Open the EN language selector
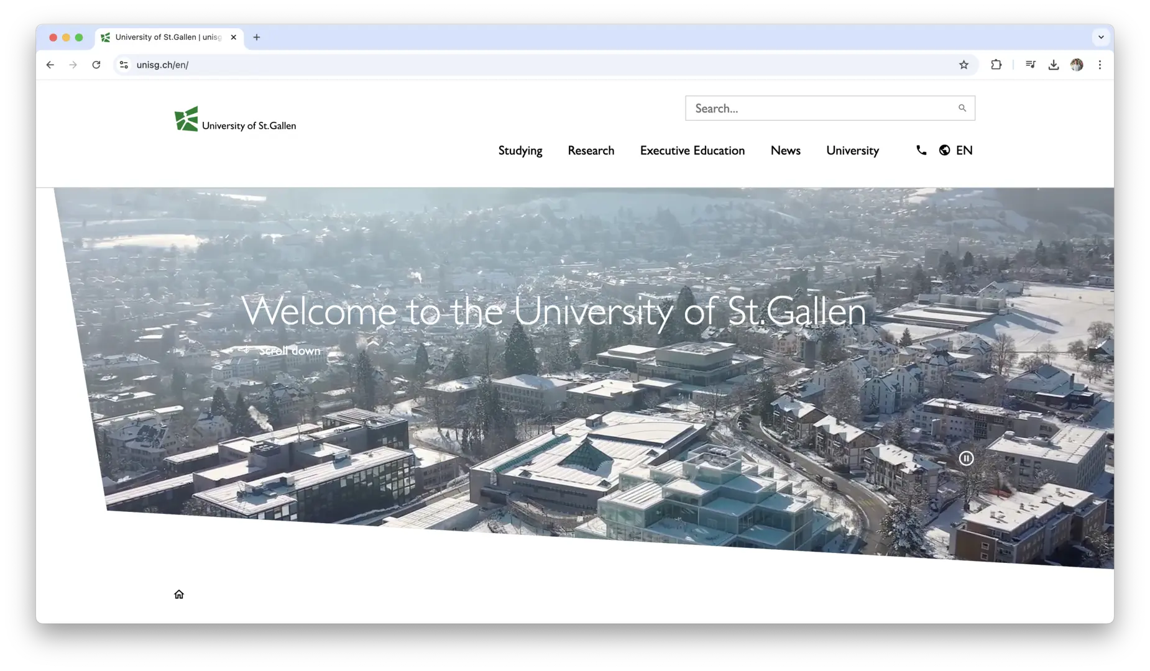This screenshot has width=1150, height=671. coord(956,150)
